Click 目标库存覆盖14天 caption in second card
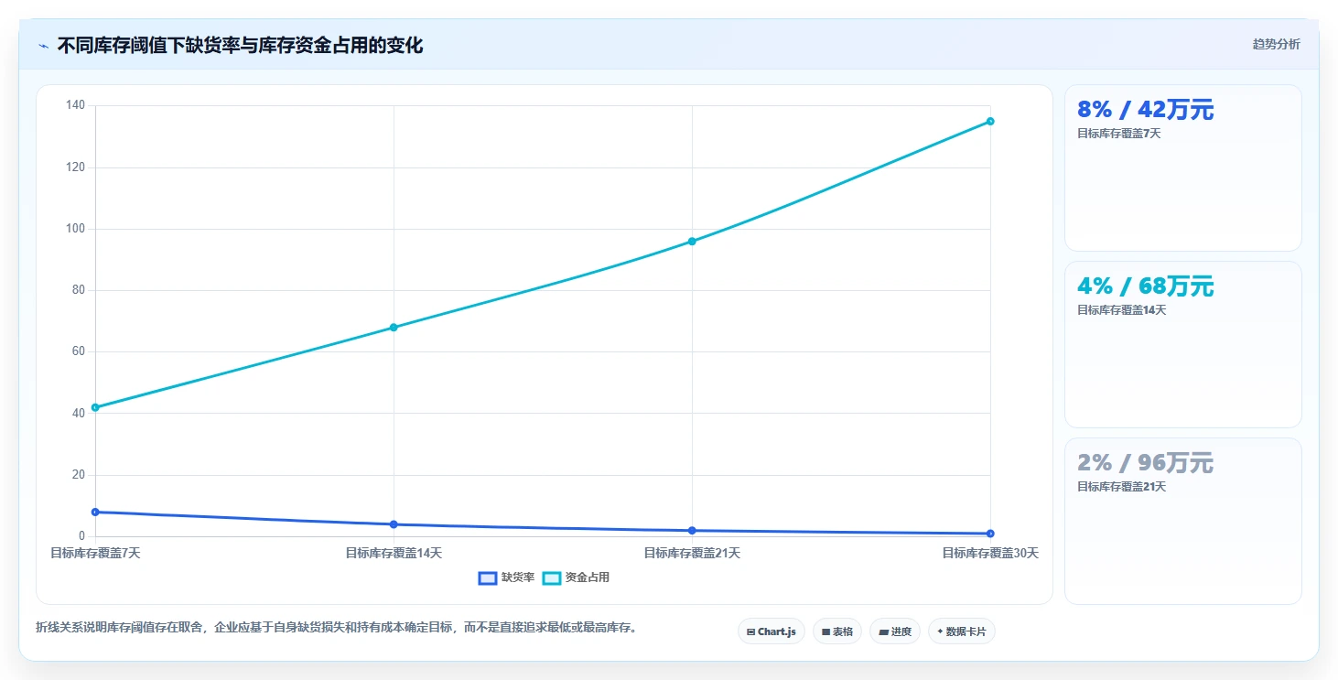The width and height of the screenshot is (1338, 680). pyautogui.click(x=1122, y=310)
